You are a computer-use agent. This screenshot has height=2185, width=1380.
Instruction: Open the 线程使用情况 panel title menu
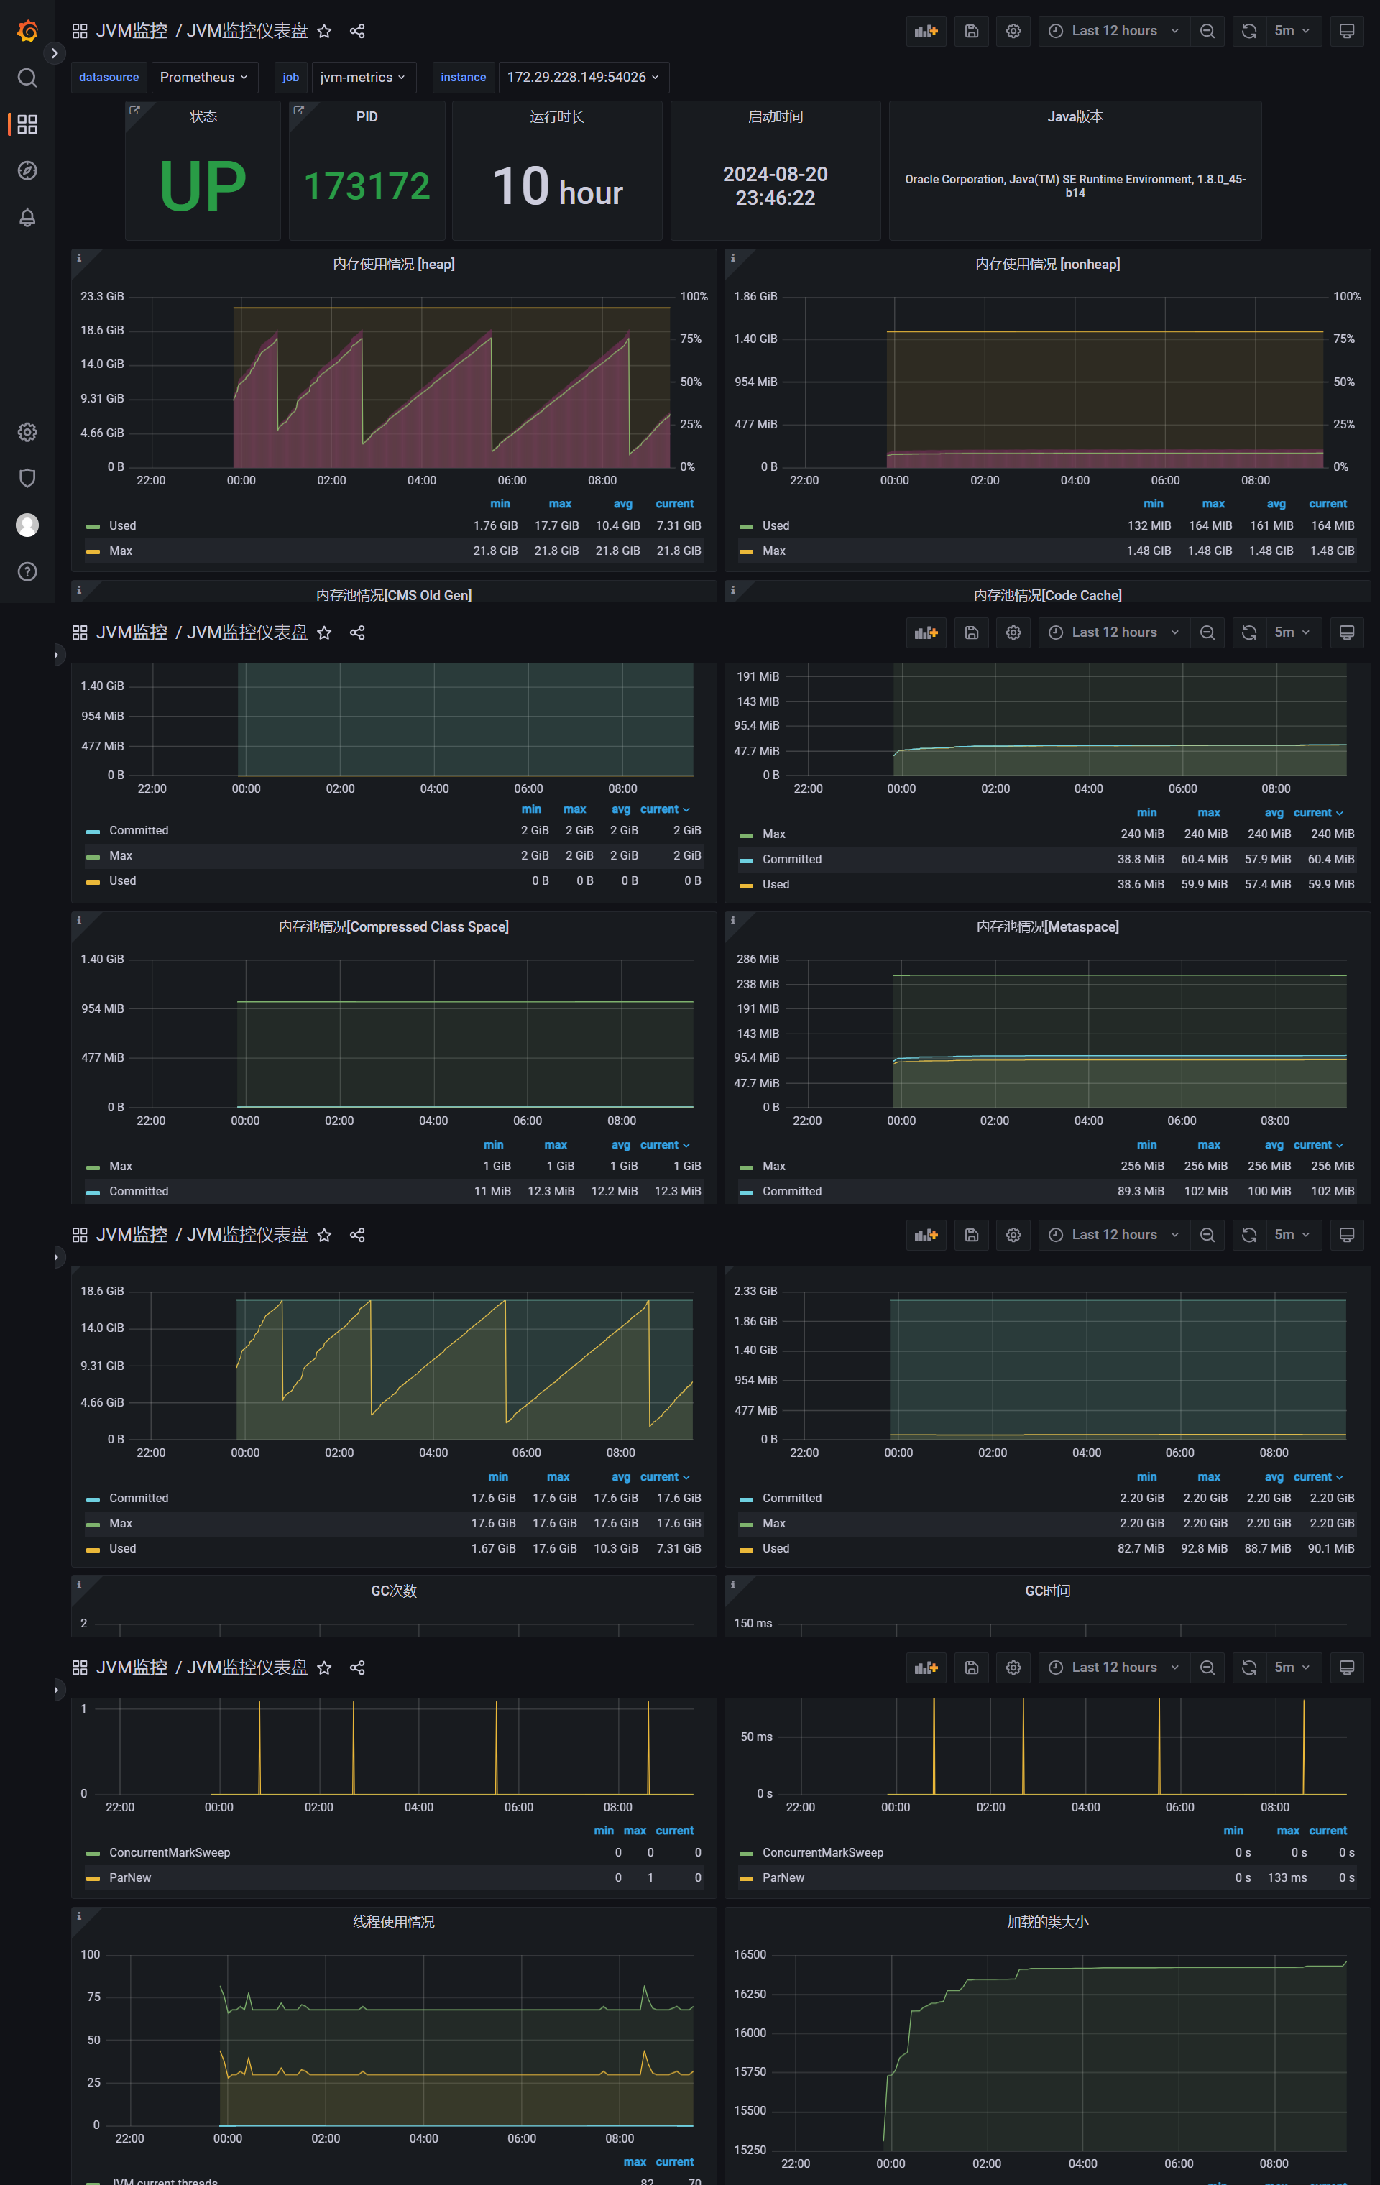tap(394, 1922)
